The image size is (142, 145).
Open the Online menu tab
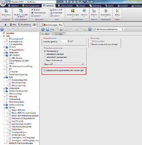coord(109,6)
